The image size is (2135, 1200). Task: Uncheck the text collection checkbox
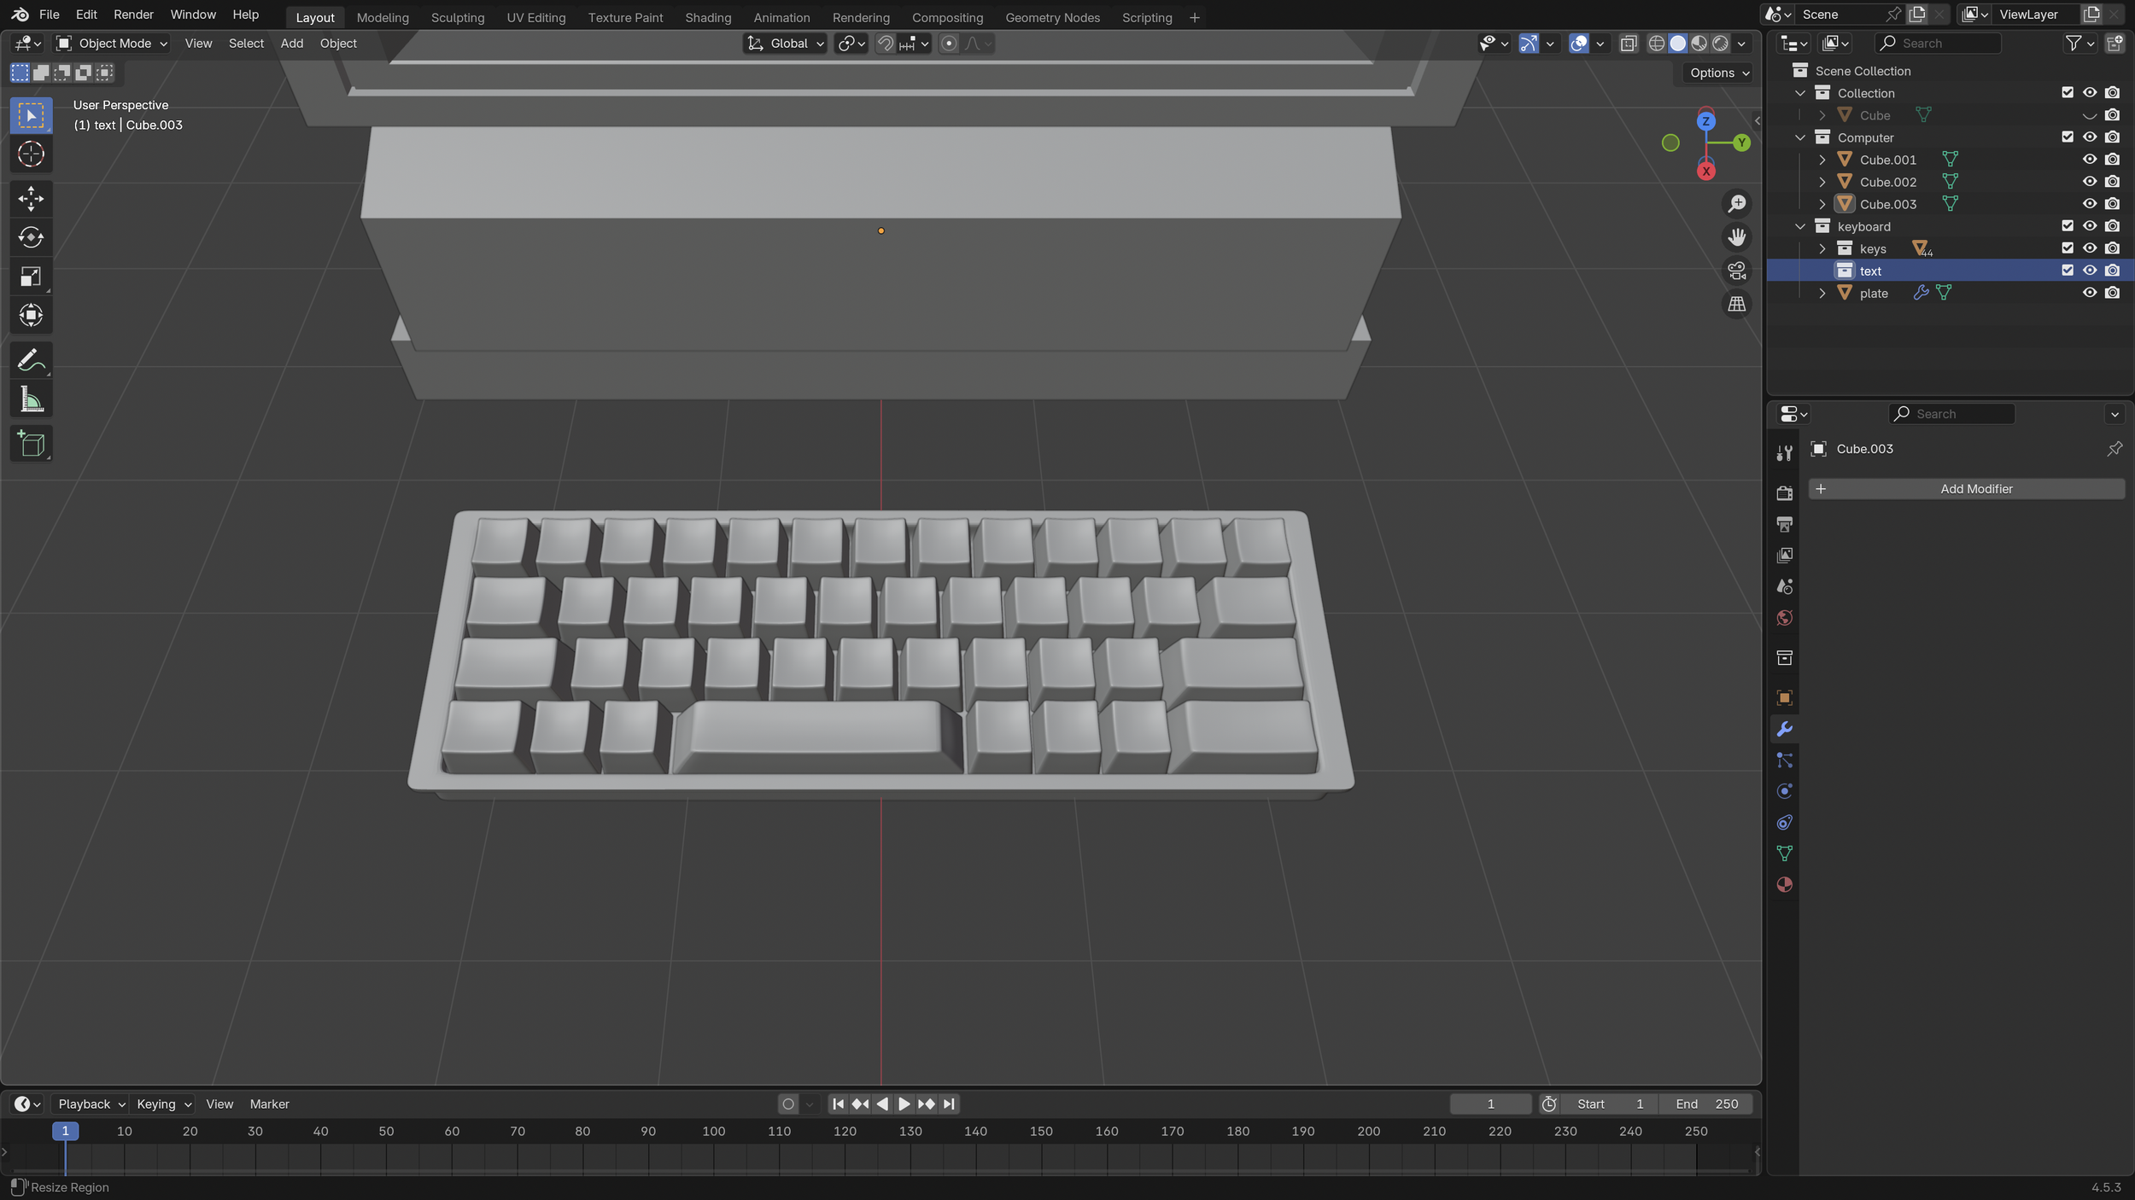coord(2067,271)
